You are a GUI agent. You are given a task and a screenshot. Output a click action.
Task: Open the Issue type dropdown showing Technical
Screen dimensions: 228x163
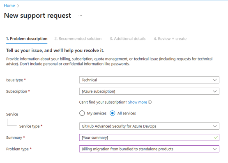149,80
